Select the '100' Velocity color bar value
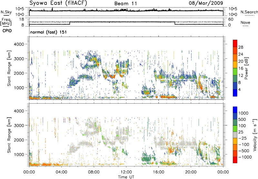 [x=242, y=126]
